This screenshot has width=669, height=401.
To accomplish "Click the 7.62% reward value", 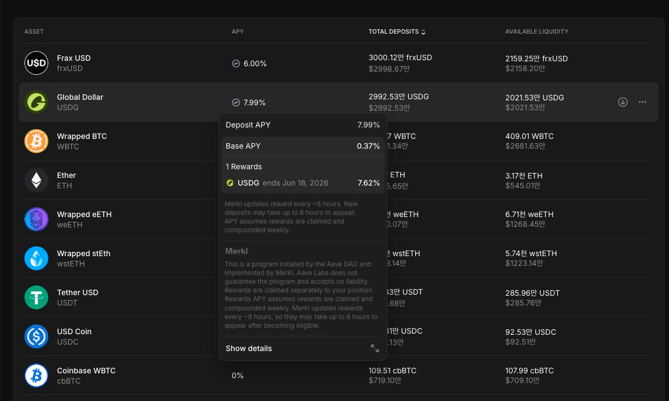I will [368, 183].
